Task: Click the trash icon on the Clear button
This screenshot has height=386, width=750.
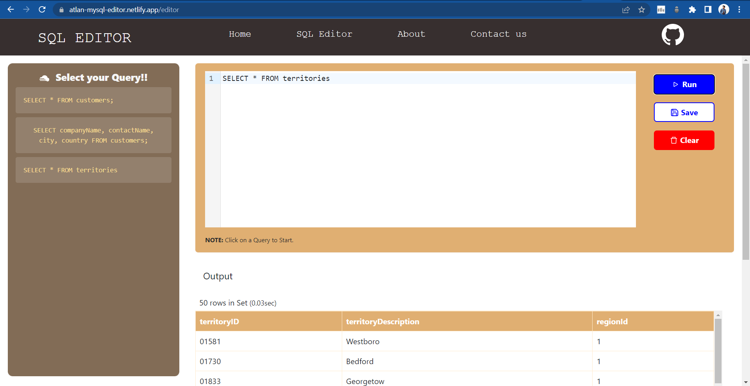Action: point(674,140)
